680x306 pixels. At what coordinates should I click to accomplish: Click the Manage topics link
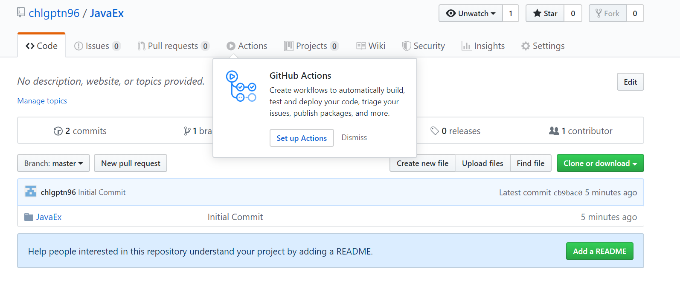pyautogui.click(x=42, y=101)
